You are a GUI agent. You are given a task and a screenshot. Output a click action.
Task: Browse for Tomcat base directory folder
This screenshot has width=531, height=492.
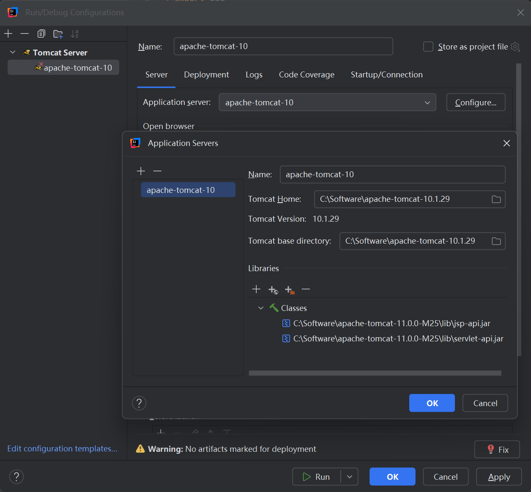pos(496,241)
